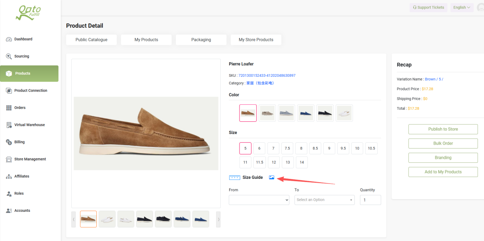This screenshot has width=484, height=241.
Task: Click the Store Management shop icon
Action: click(x=9, y=159)
